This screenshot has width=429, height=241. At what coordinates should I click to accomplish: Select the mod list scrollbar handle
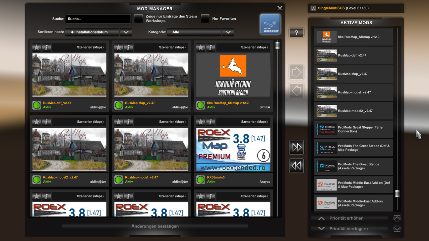click(x=278, y=45)
